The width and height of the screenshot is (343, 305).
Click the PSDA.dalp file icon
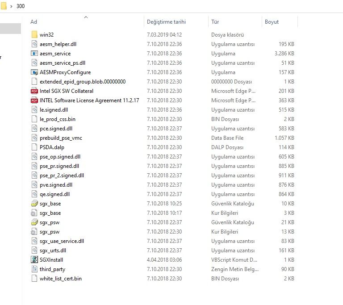tap(34, 147)
